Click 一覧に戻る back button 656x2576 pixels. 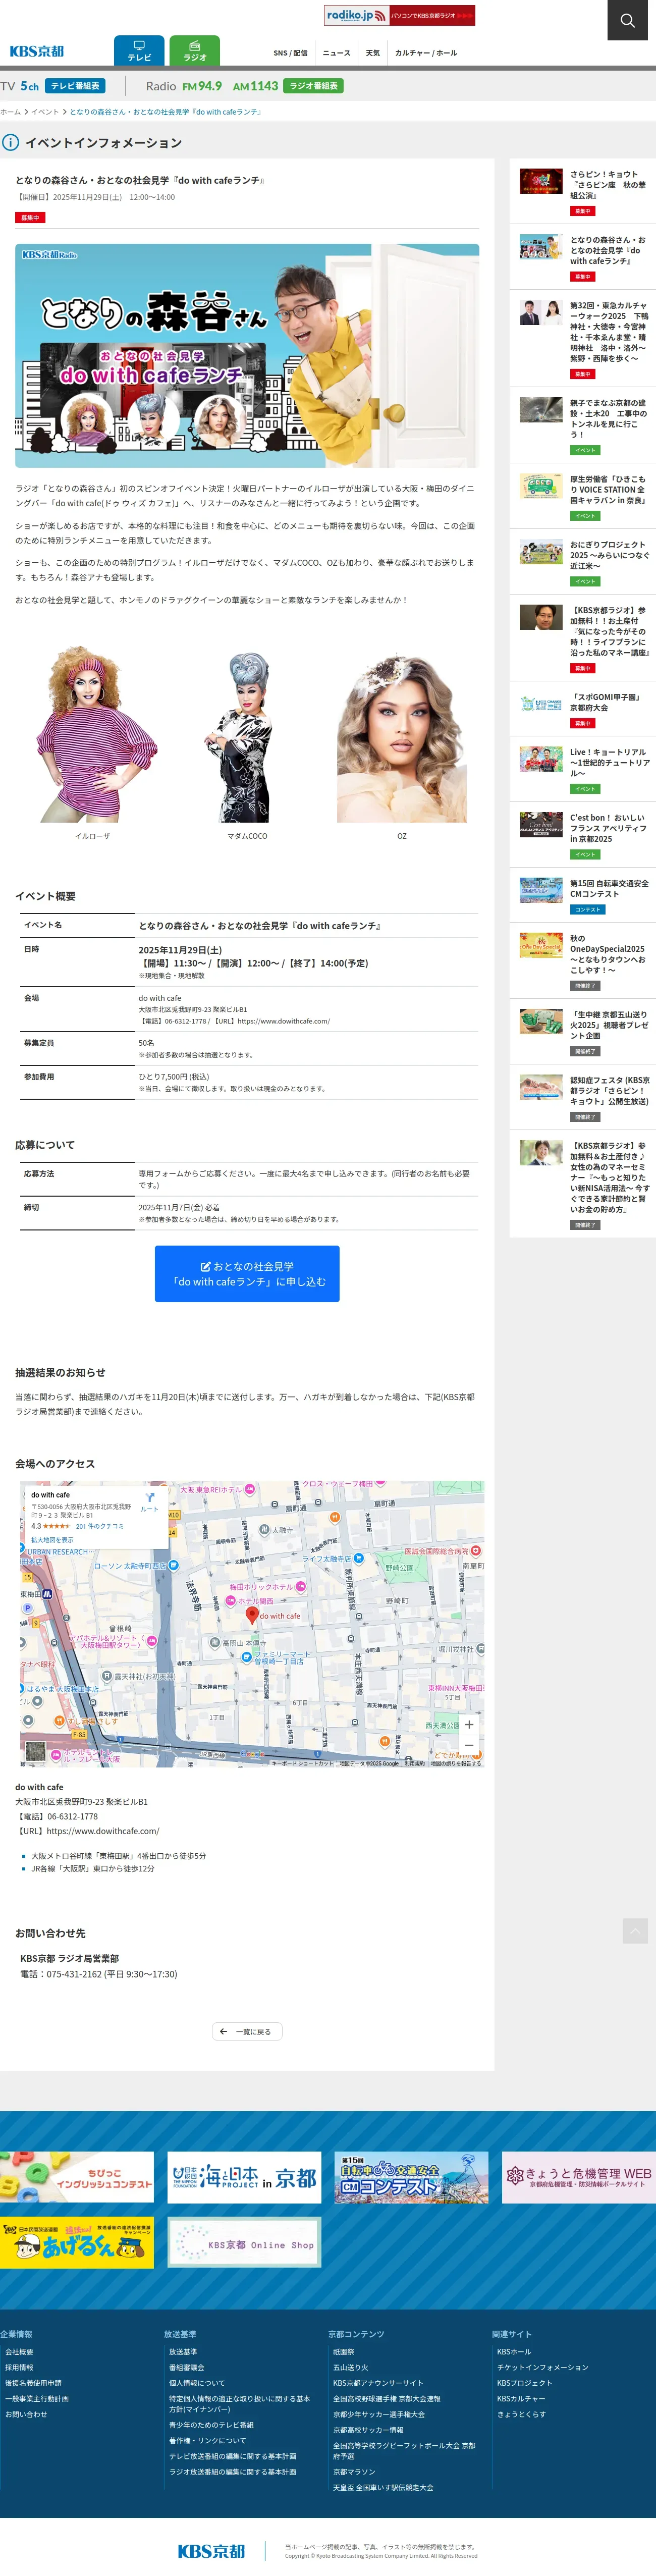click(247, 2031)
